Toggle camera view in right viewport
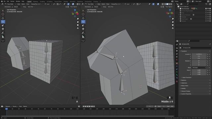This screenshot has width=212, height=119. pos(173,25)
